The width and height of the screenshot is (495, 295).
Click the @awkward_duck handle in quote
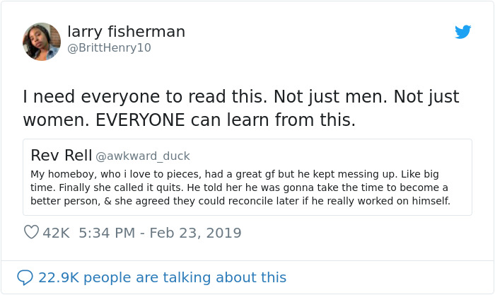pos(142,156)
